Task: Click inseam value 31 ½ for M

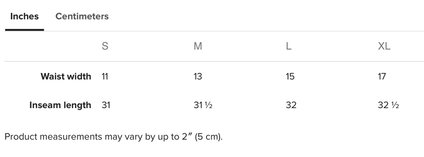Action: (x=203, y=105)
